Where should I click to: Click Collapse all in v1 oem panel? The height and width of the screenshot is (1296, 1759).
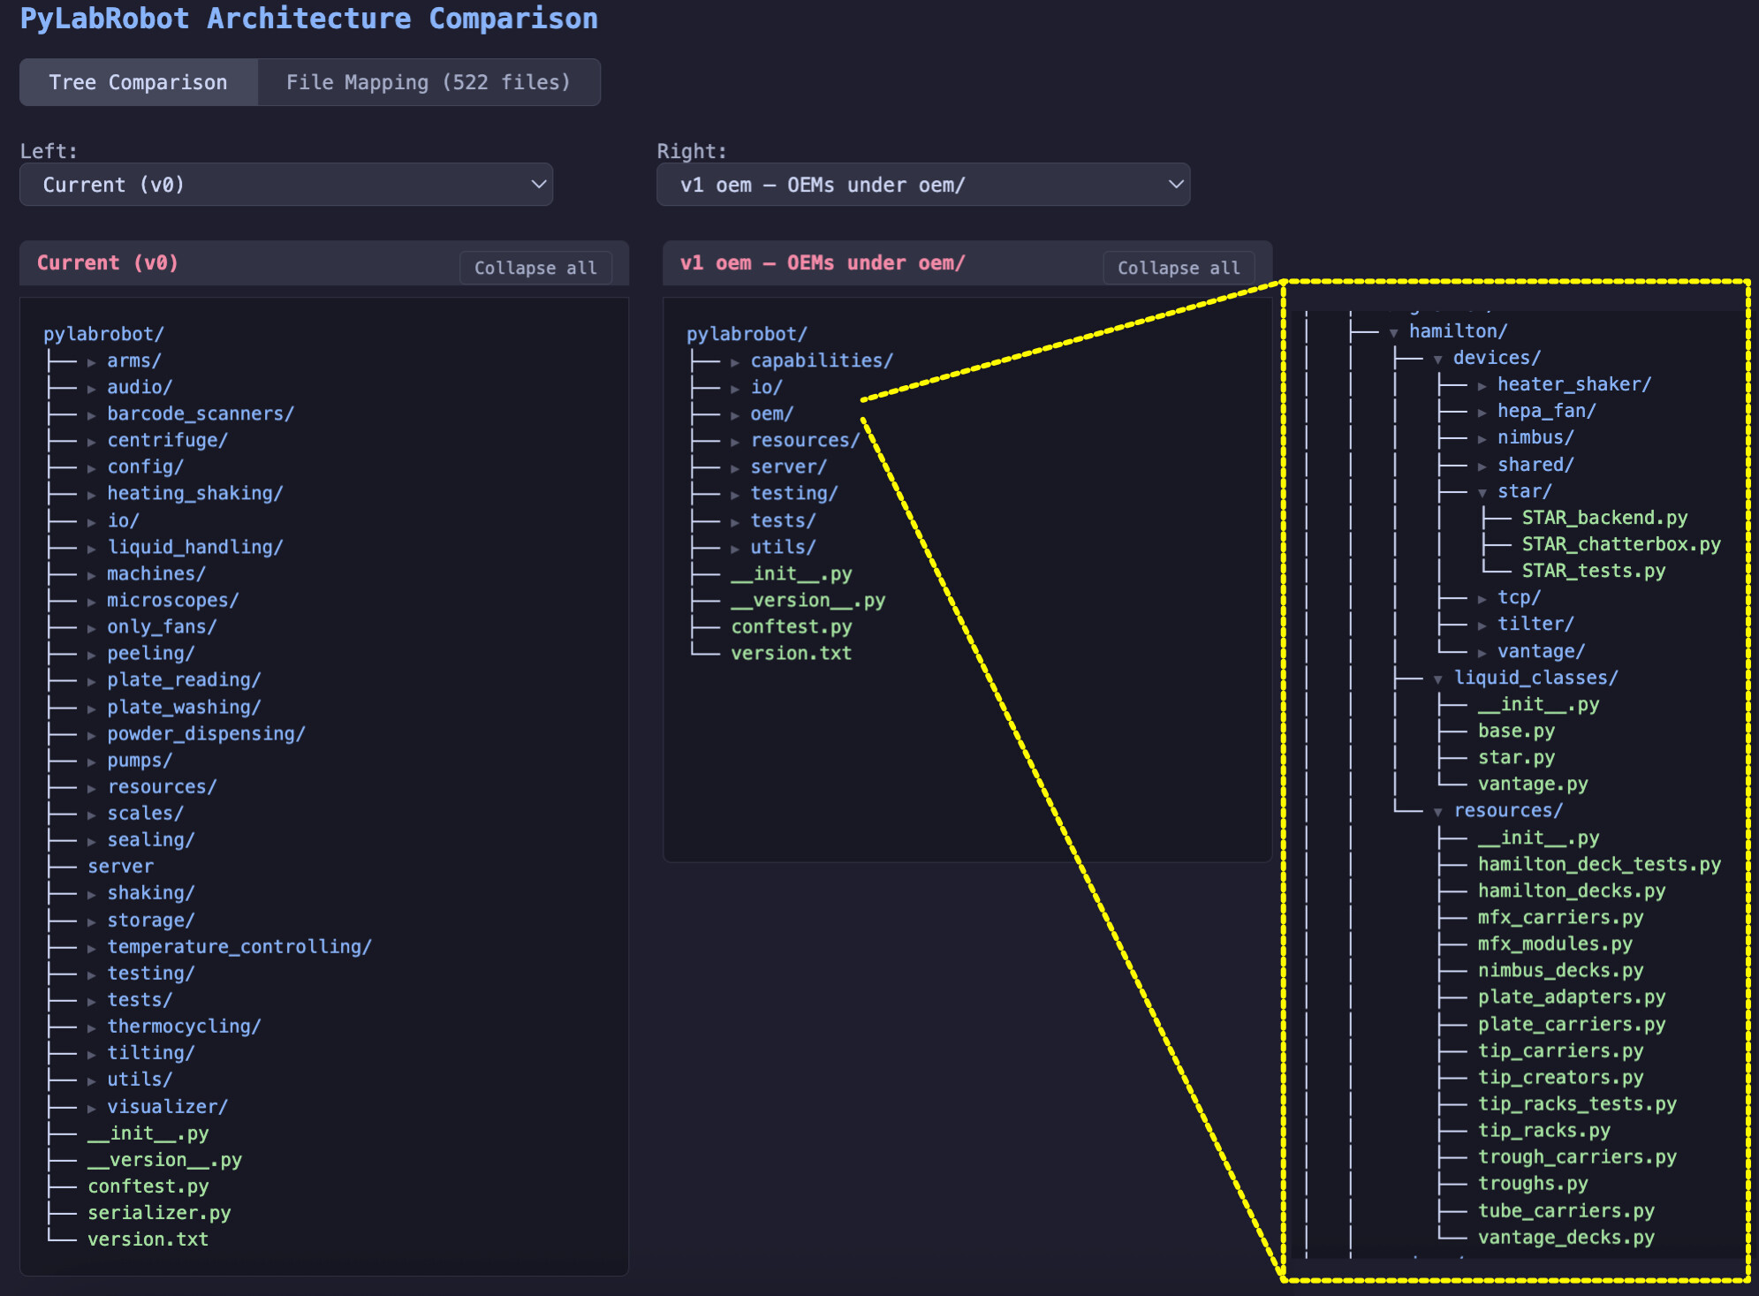(x=1178, y=268)
